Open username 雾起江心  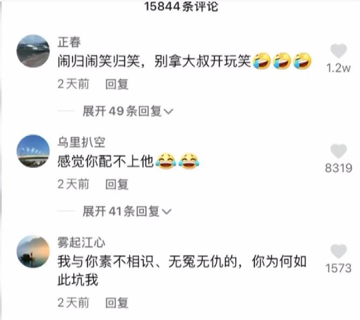pyautogui.click(x=81, y=243)
